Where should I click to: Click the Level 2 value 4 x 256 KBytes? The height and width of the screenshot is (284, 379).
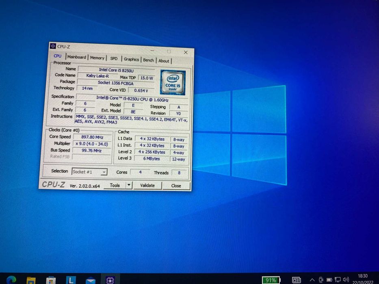pos(152,152)
